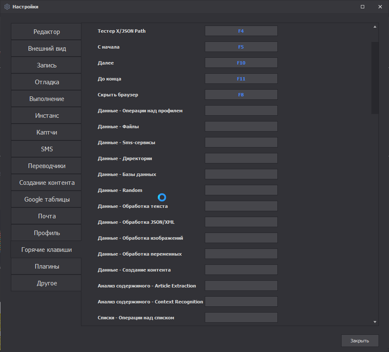The image size is (389, 352).
Task: Click the Настройки window title text
Action: (x=25, y=7)
